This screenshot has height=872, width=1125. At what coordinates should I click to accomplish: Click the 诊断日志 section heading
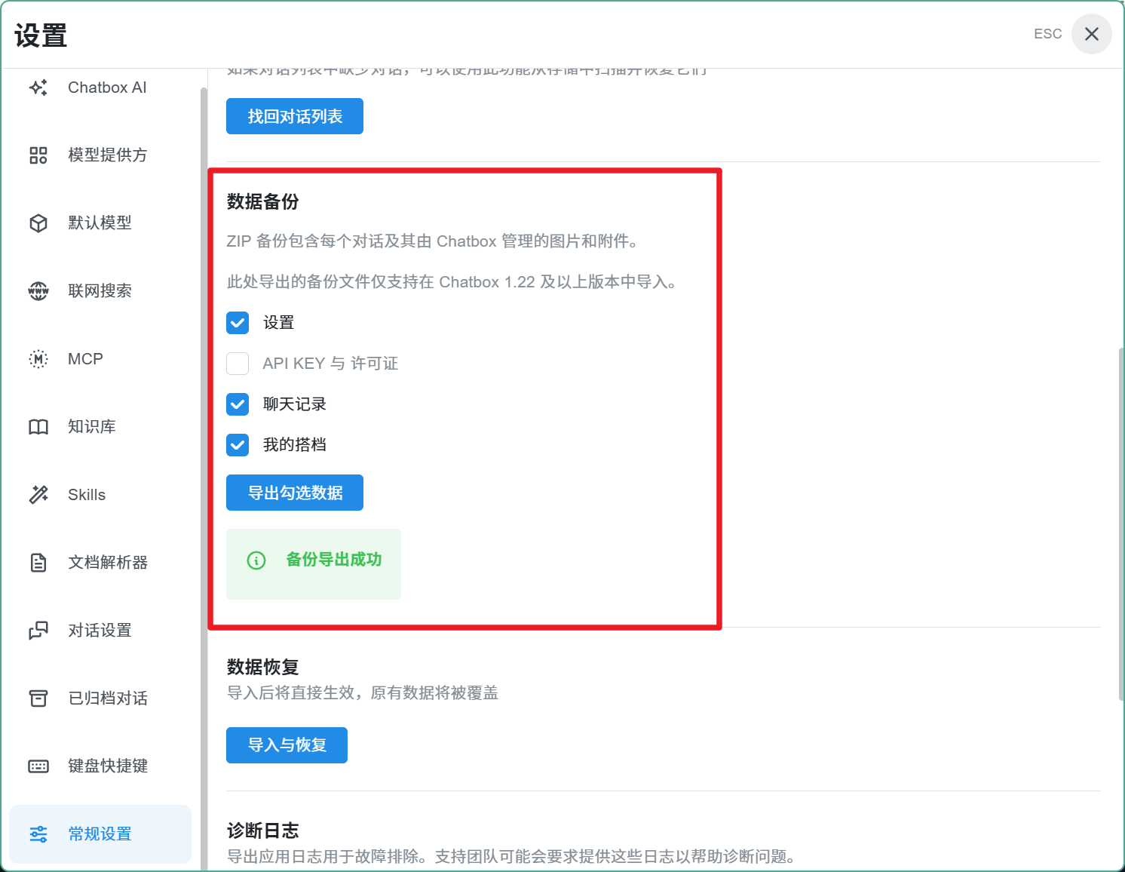(x=263, y=831)
